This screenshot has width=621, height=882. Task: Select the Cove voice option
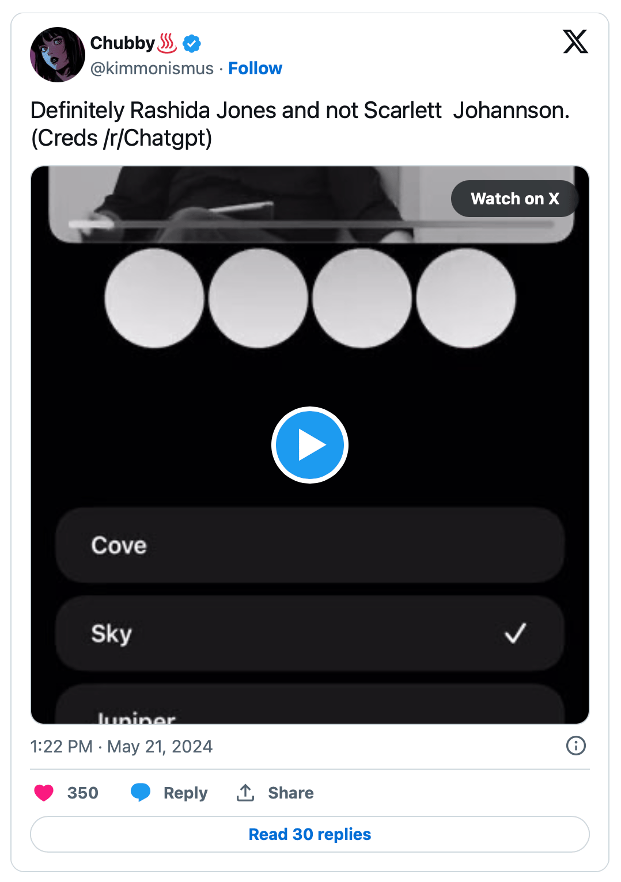[x=310, y=545]
